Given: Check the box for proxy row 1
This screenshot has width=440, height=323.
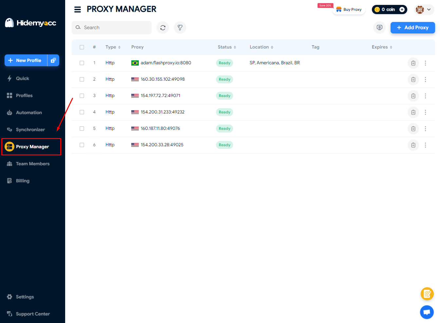Looking at the screenshot, I should click(82, 63).
